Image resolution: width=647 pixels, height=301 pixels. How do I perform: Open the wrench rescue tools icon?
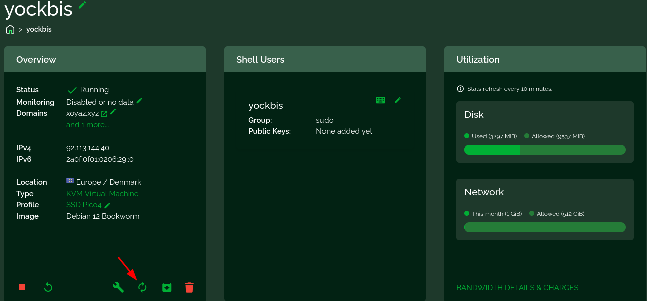click(x=118, y=287)
